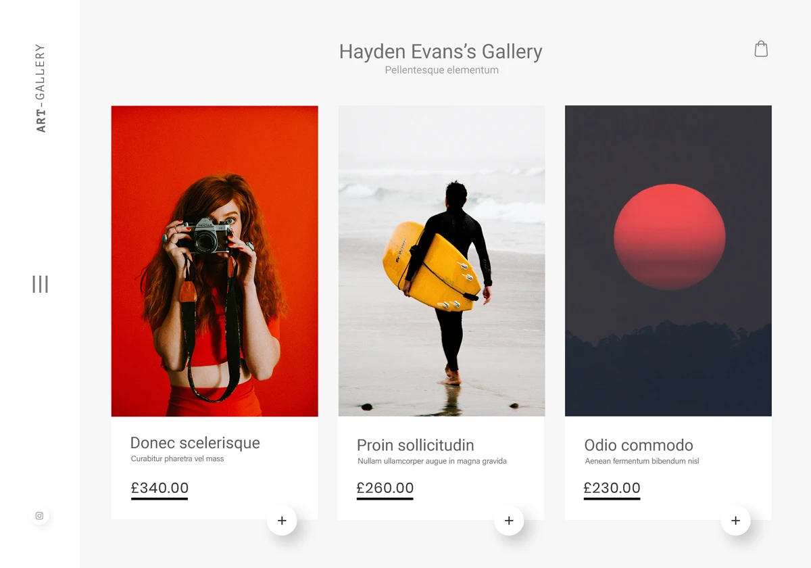Viewport: 811px width, 568px height.
Task: Add Odio commodo with plus button
Action: click(x=735, y=521)
